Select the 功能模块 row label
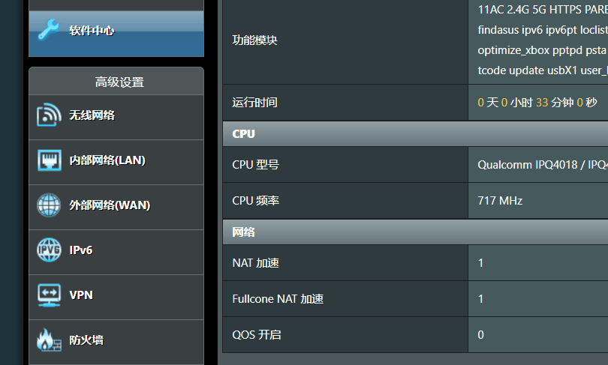608x365 pixels. click(x=255, y=40)
